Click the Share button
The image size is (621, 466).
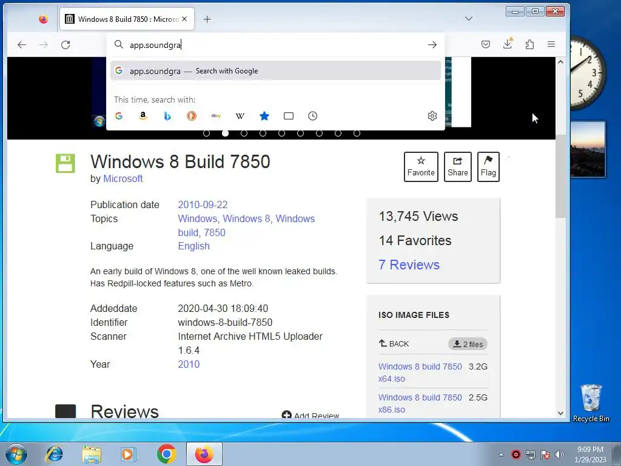click(x=457, y=167)
